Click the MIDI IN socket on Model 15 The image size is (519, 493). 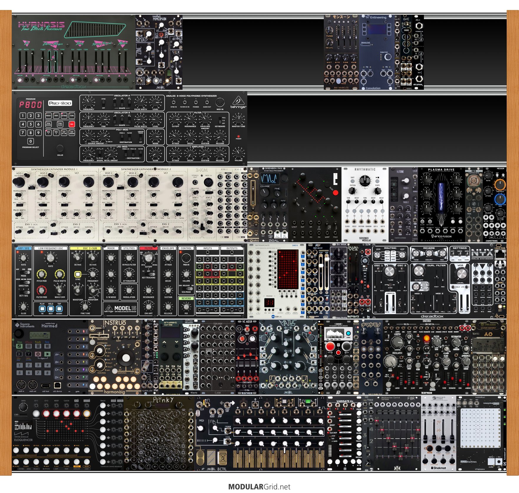186,258
